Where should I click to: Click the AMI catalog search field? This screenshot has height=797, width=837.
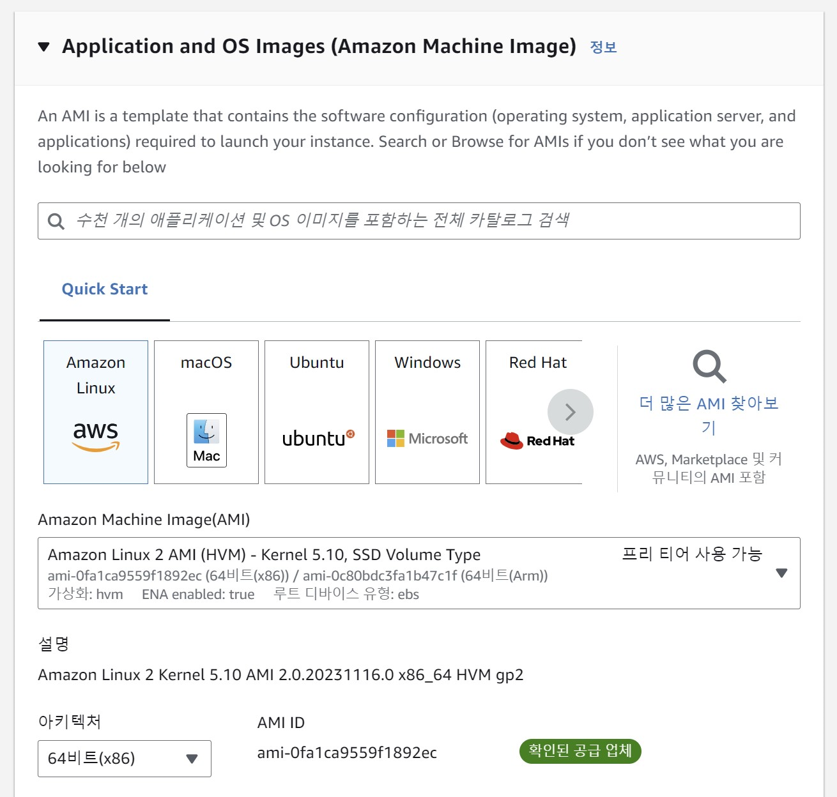(x=418, y=221)
